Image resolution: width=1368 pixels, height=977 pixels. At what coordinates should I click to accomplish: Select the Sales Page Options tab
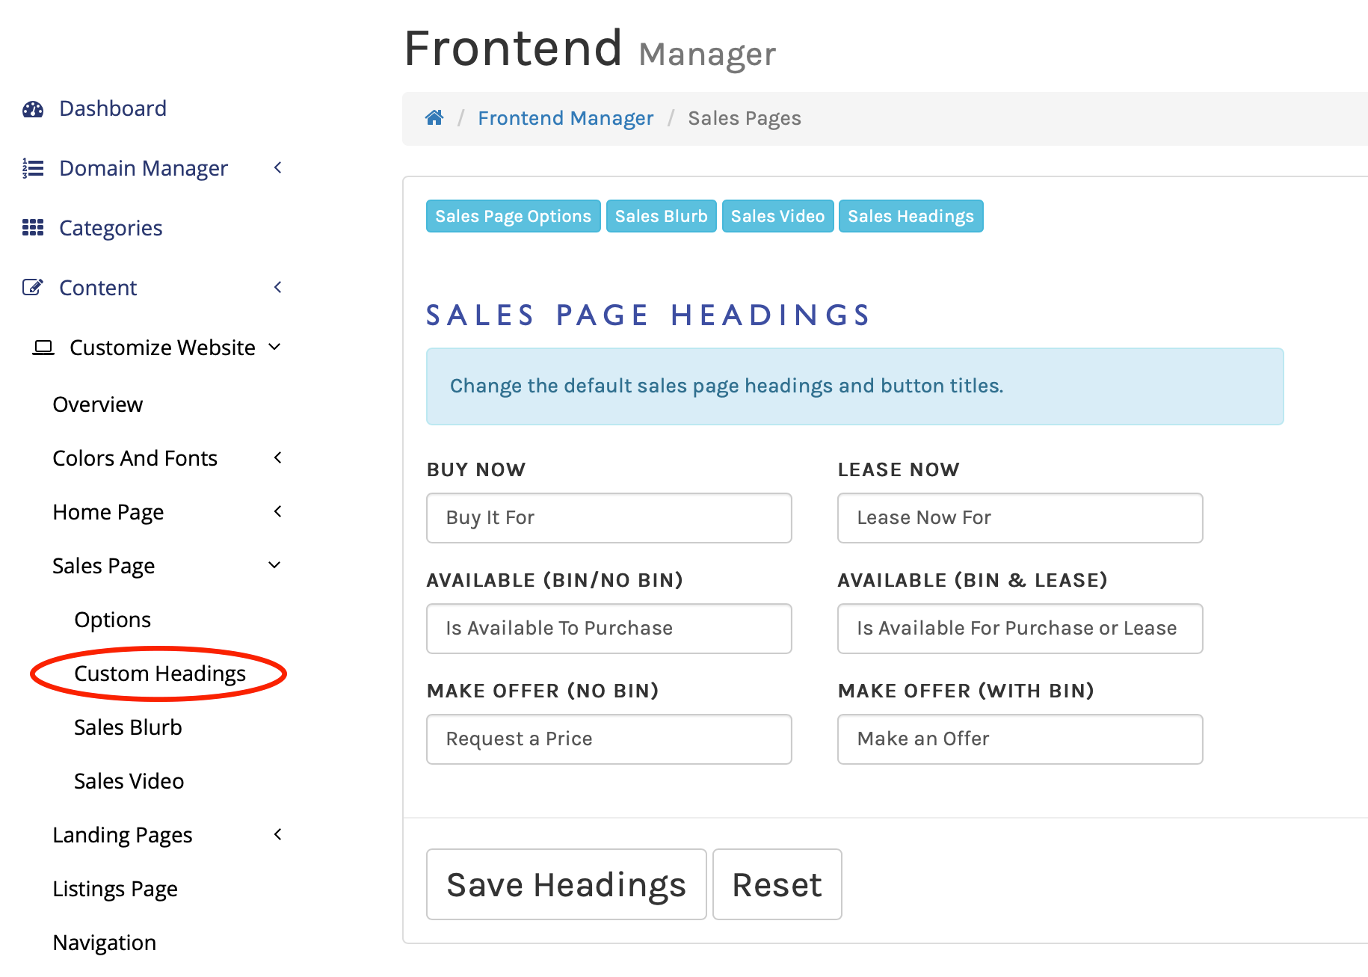pyautogui.click(x=513, y=216)
